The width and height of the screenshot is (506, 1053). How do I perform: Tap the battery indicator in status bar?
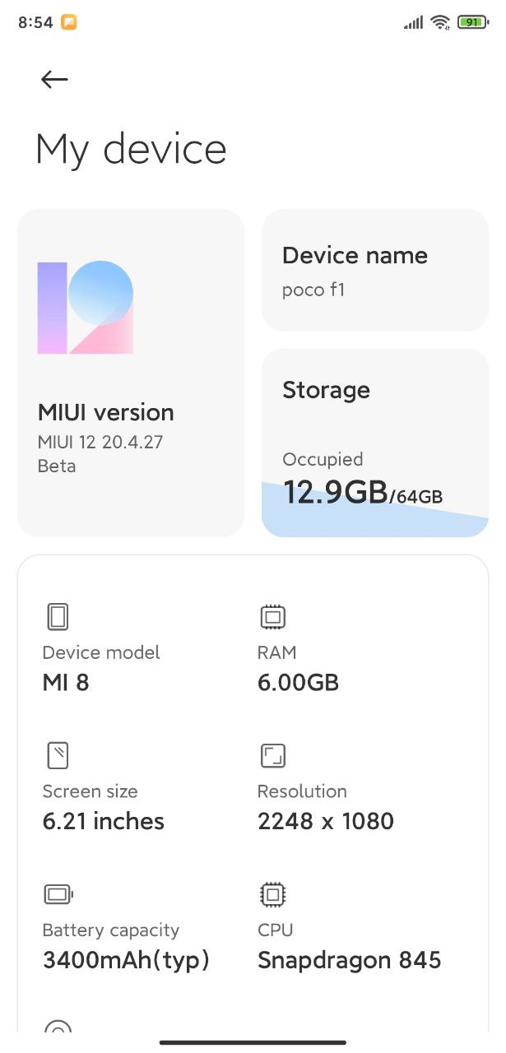472,23
